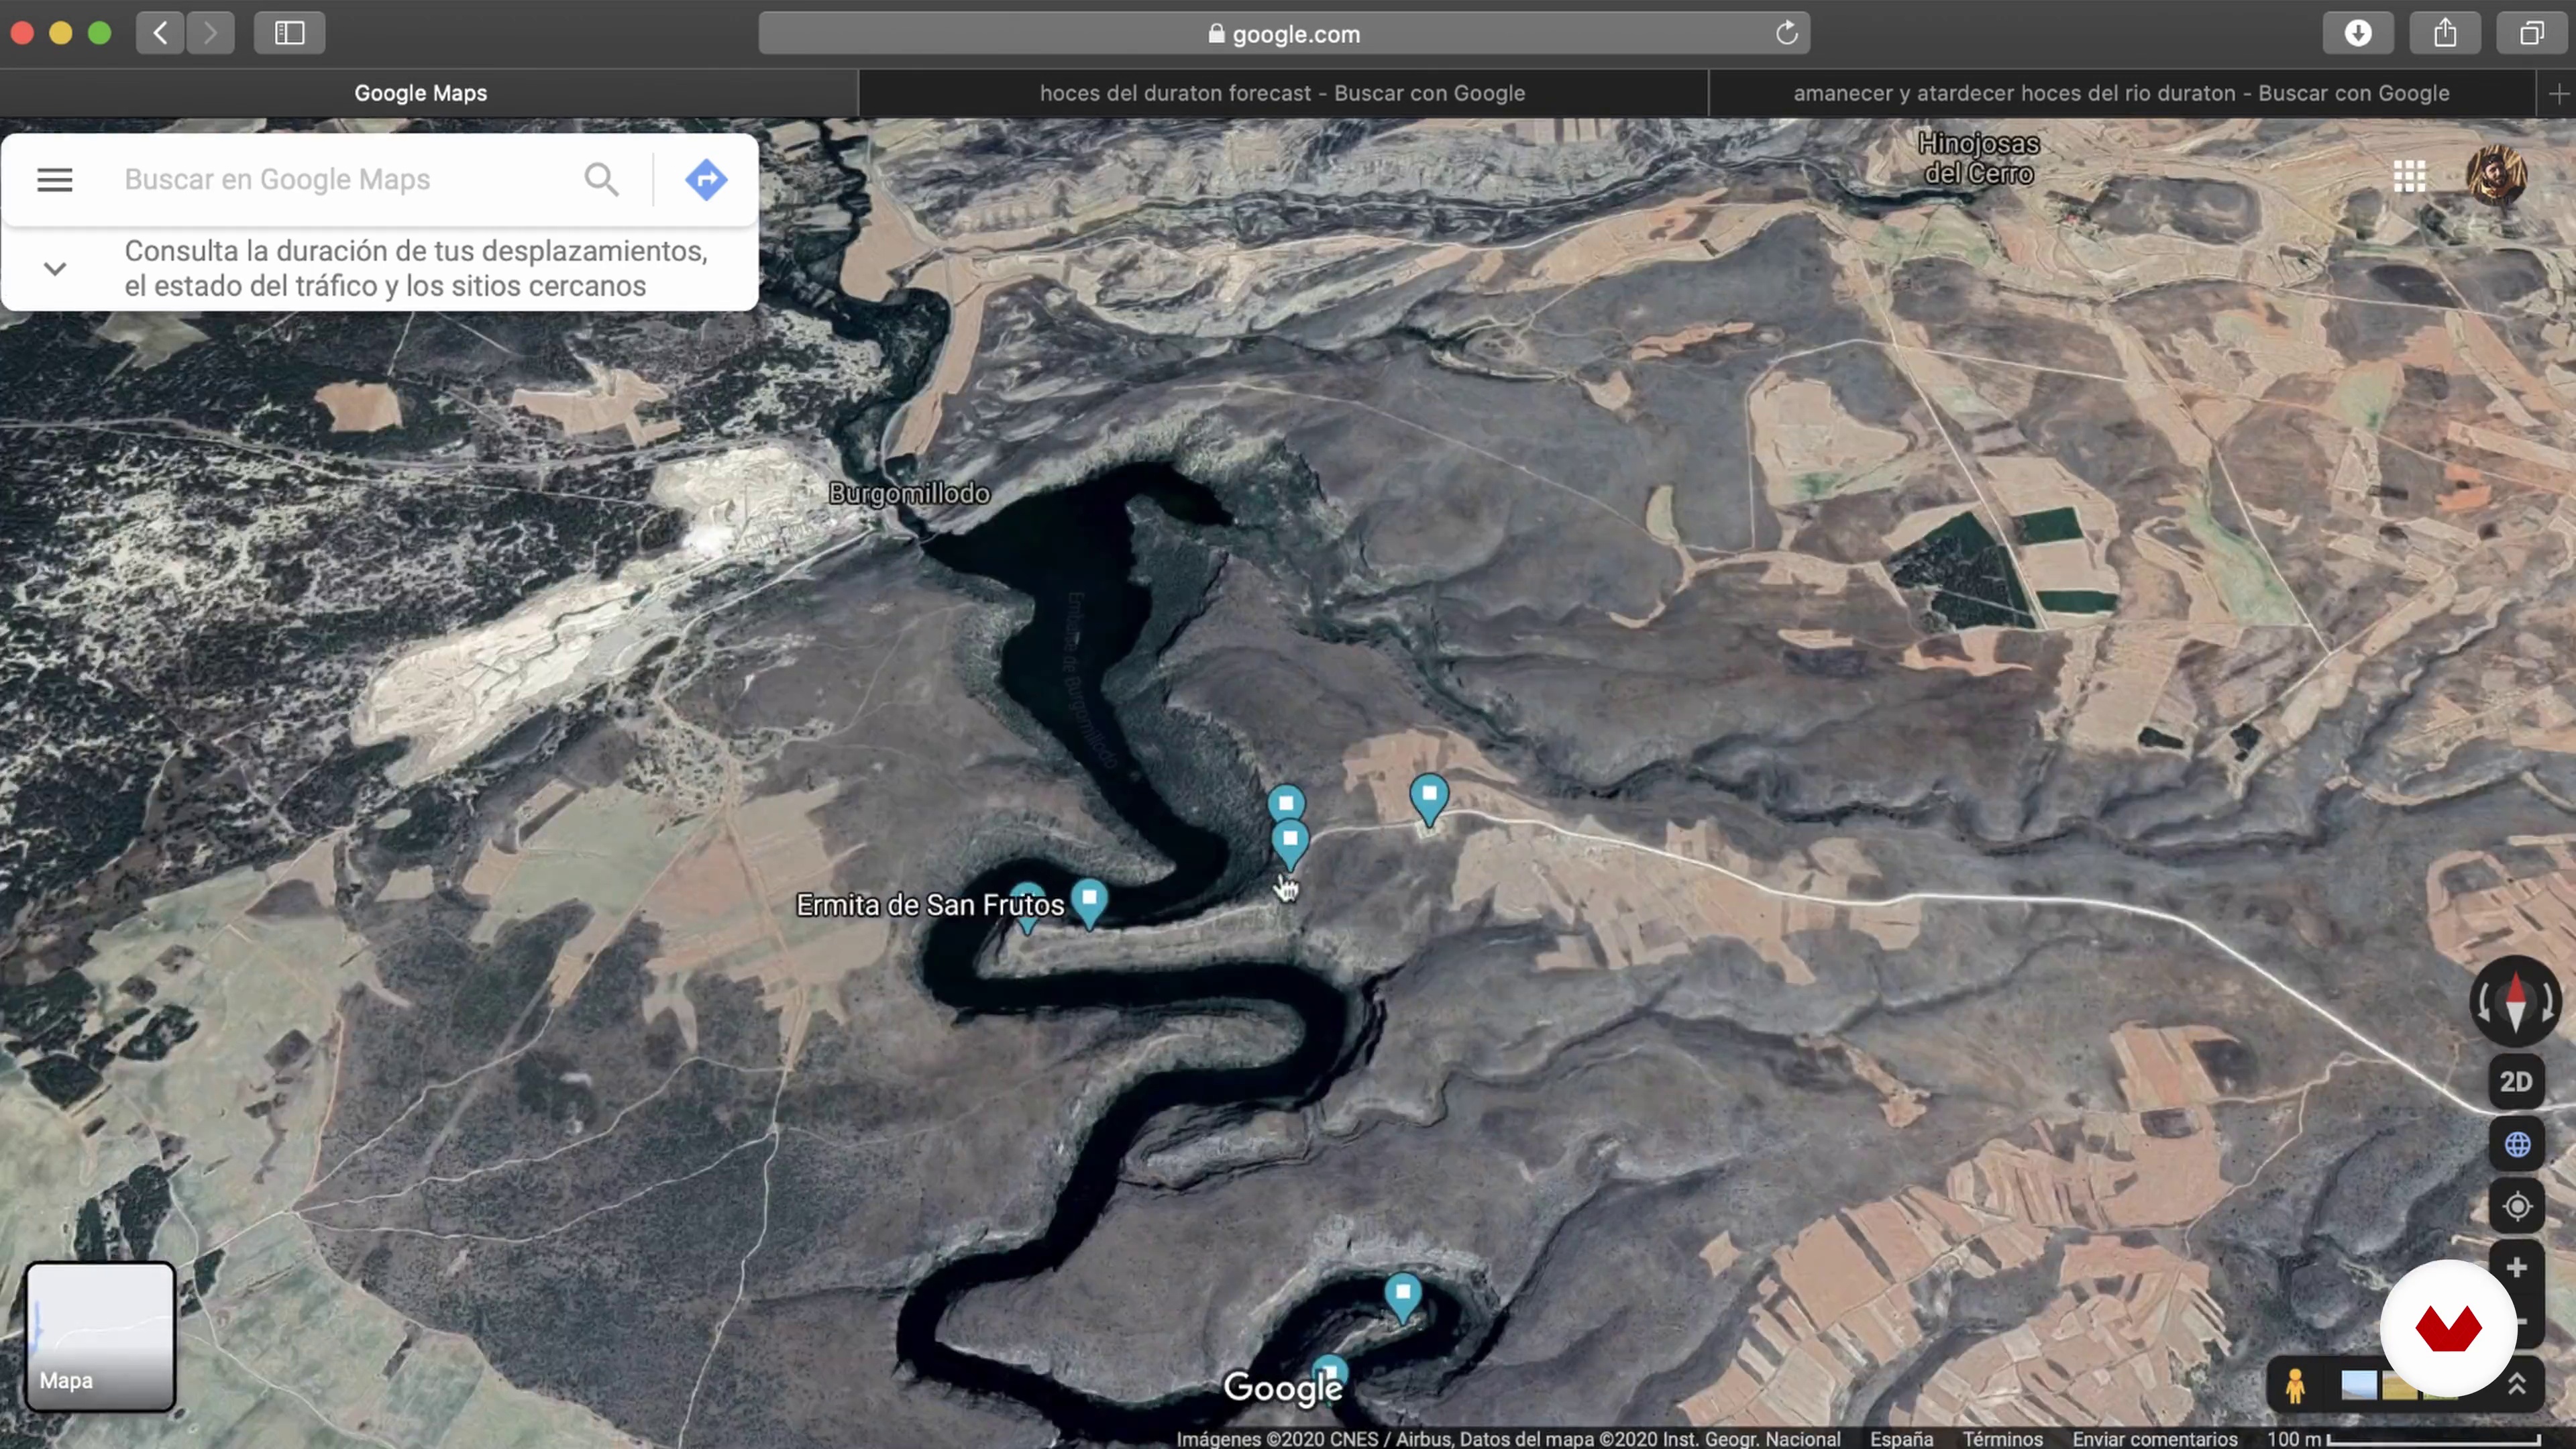Show all tabs overview button

click(x=2531, y=33)
